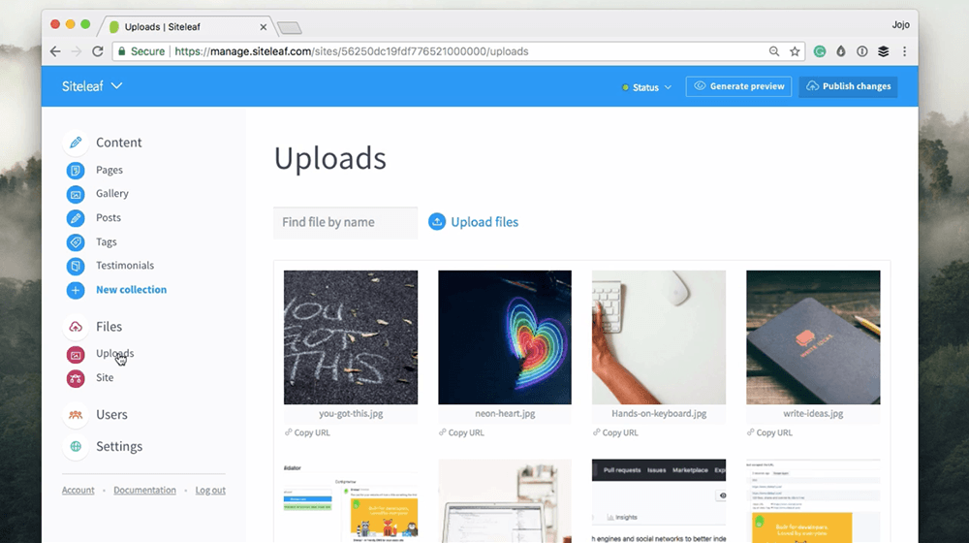
Task: Open the Hands-on-keyboard.jpg thumbnail
Action: coord(659,337)
